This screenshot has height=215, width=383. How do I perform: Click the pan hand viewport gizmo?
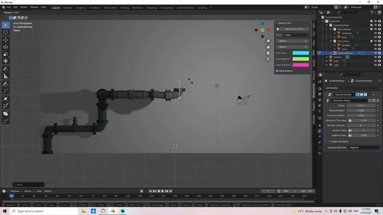[268, 47]
